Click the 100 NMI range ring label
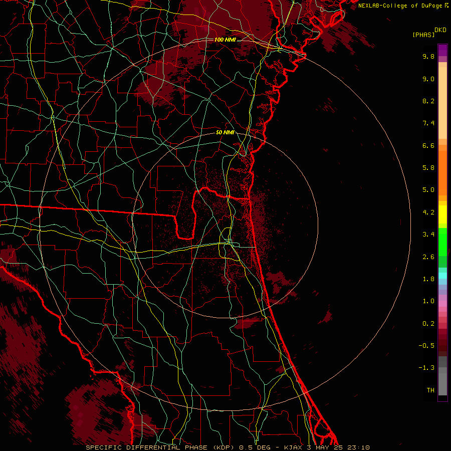 (x=225, y=40)
